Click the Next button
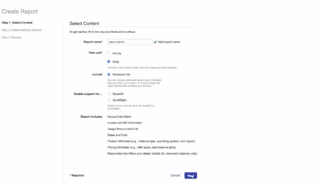320x186 pixels. click(x=191, y=176)
